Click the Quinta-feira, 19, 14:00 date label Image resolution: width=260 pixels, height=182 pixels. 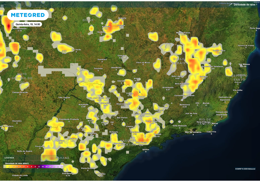tap(28, 25)
